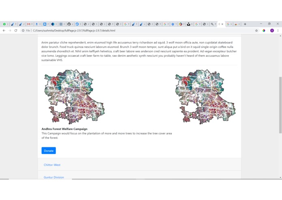Restore down the Chrome window
This screenshot has width=282, height=200.
(x=269, y=23)
